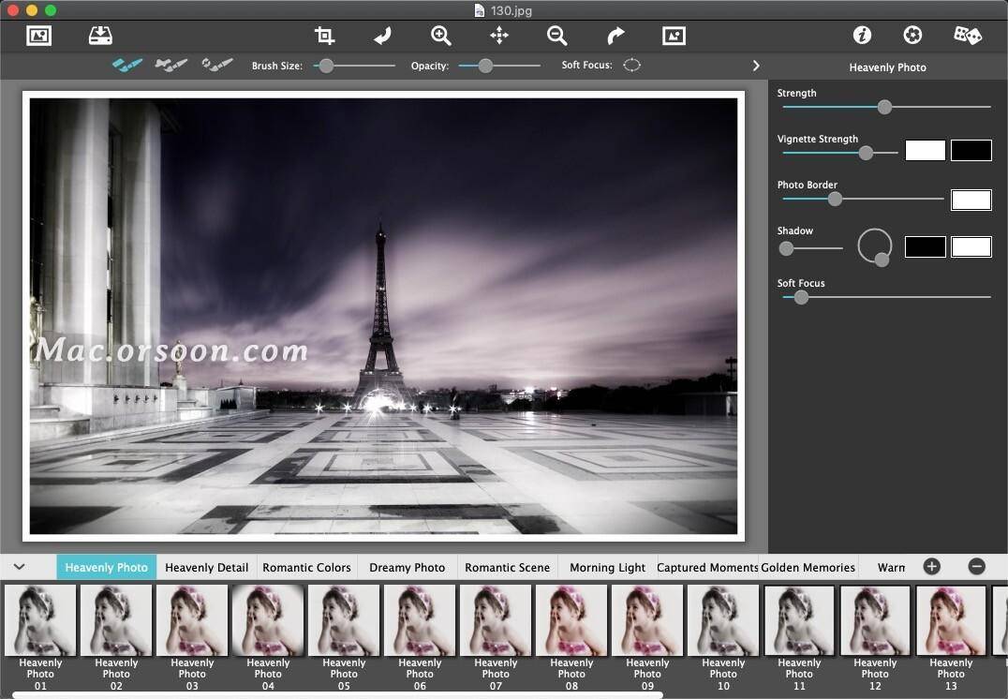Screen dimensions: 1008x699
Task: Select the first blue brush mode
Action: (127, 66)
